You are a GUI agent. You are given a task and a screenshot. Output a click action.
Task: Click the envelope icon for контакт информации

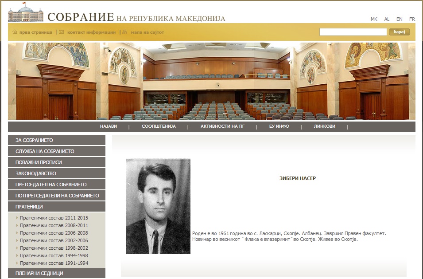click(61, 32)
